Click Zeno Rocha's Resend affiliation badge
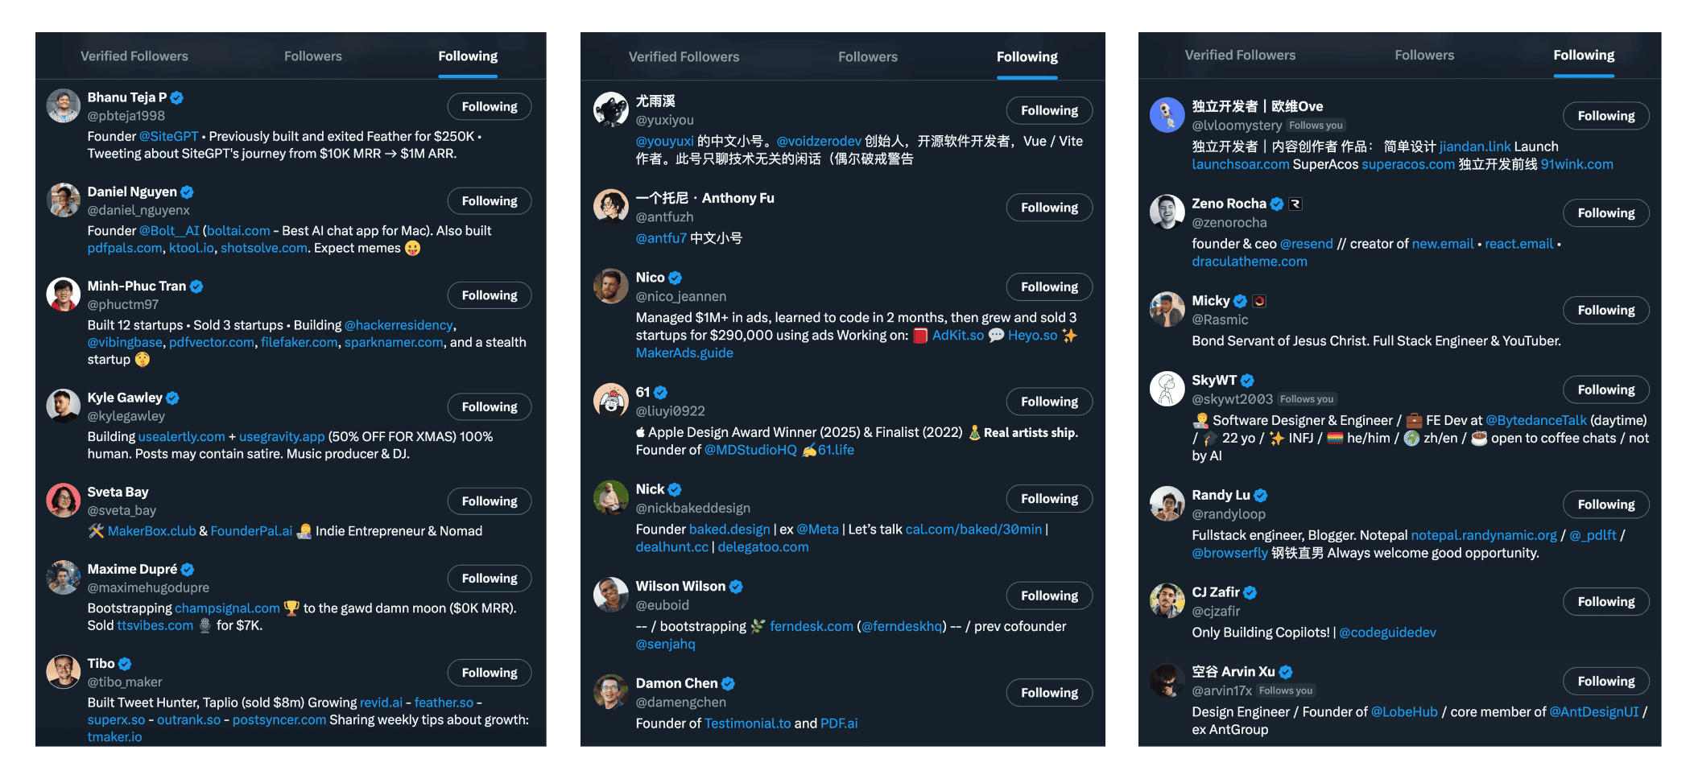The height and width of the screenshot is (779, 1694). [x=1295, y=204]
